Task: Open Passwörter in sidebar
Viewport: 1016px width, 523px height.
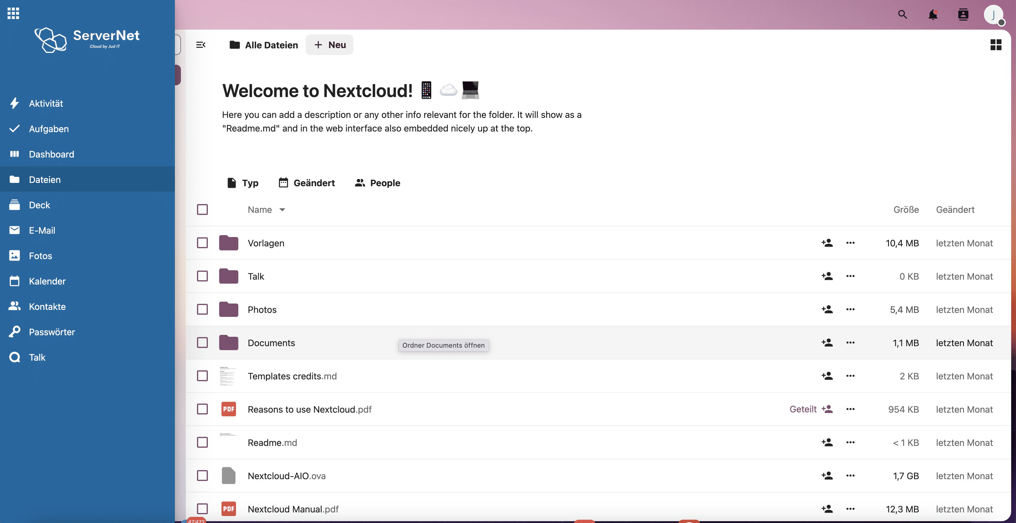Action: 87,332
